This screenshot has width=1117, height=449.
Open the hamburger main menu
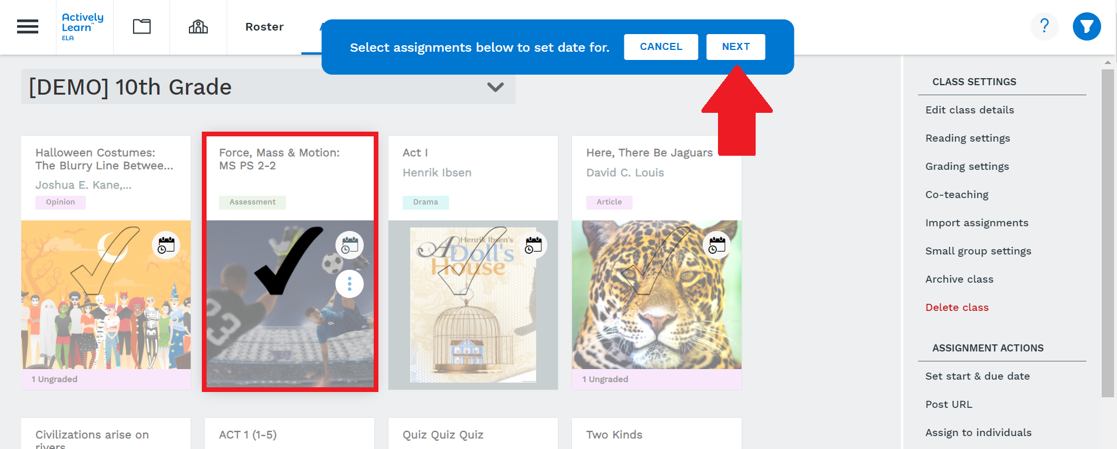coord(28,27)
